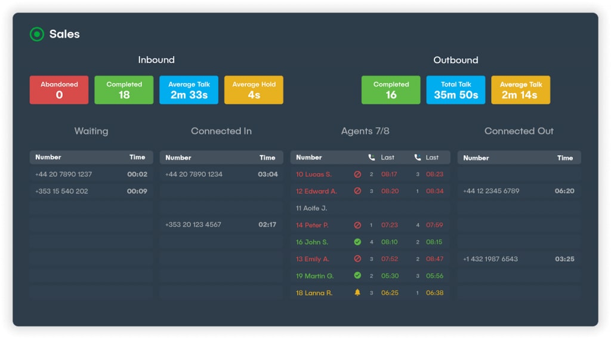This screenshot has height=339, width=611.
Task: Select the Inbound Completed tile showing 18
Action: click(x=124, y=90)
